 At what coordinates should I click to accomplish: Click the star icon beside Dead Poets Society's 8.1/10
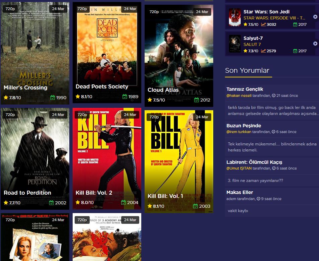click(x=78, y=96)
